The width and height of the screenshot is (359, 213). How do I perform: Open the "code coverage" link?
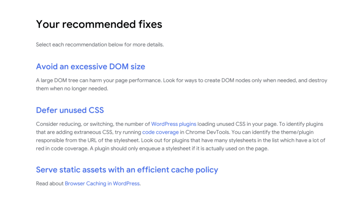[160, 132]
